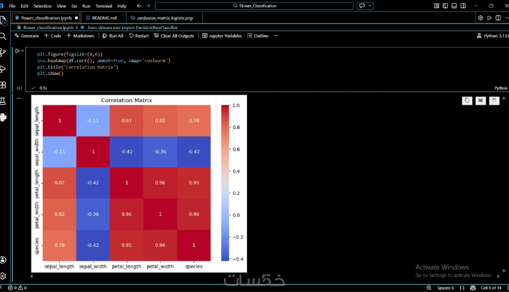
Task: Open the Run and Debug view
Action: click(3, 69)
